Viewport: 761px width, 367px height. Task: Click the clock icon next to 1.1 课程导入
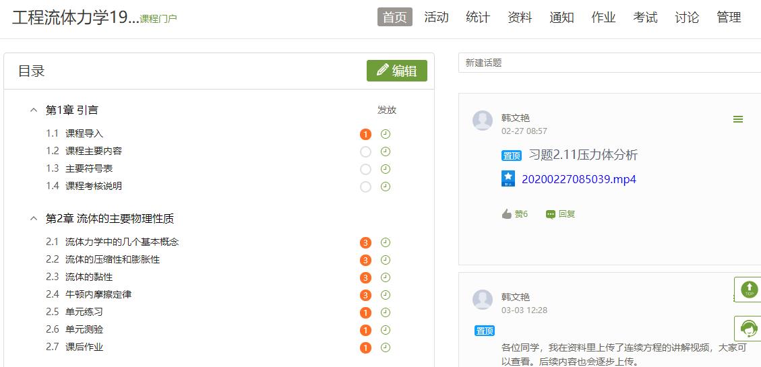(386, 134)
